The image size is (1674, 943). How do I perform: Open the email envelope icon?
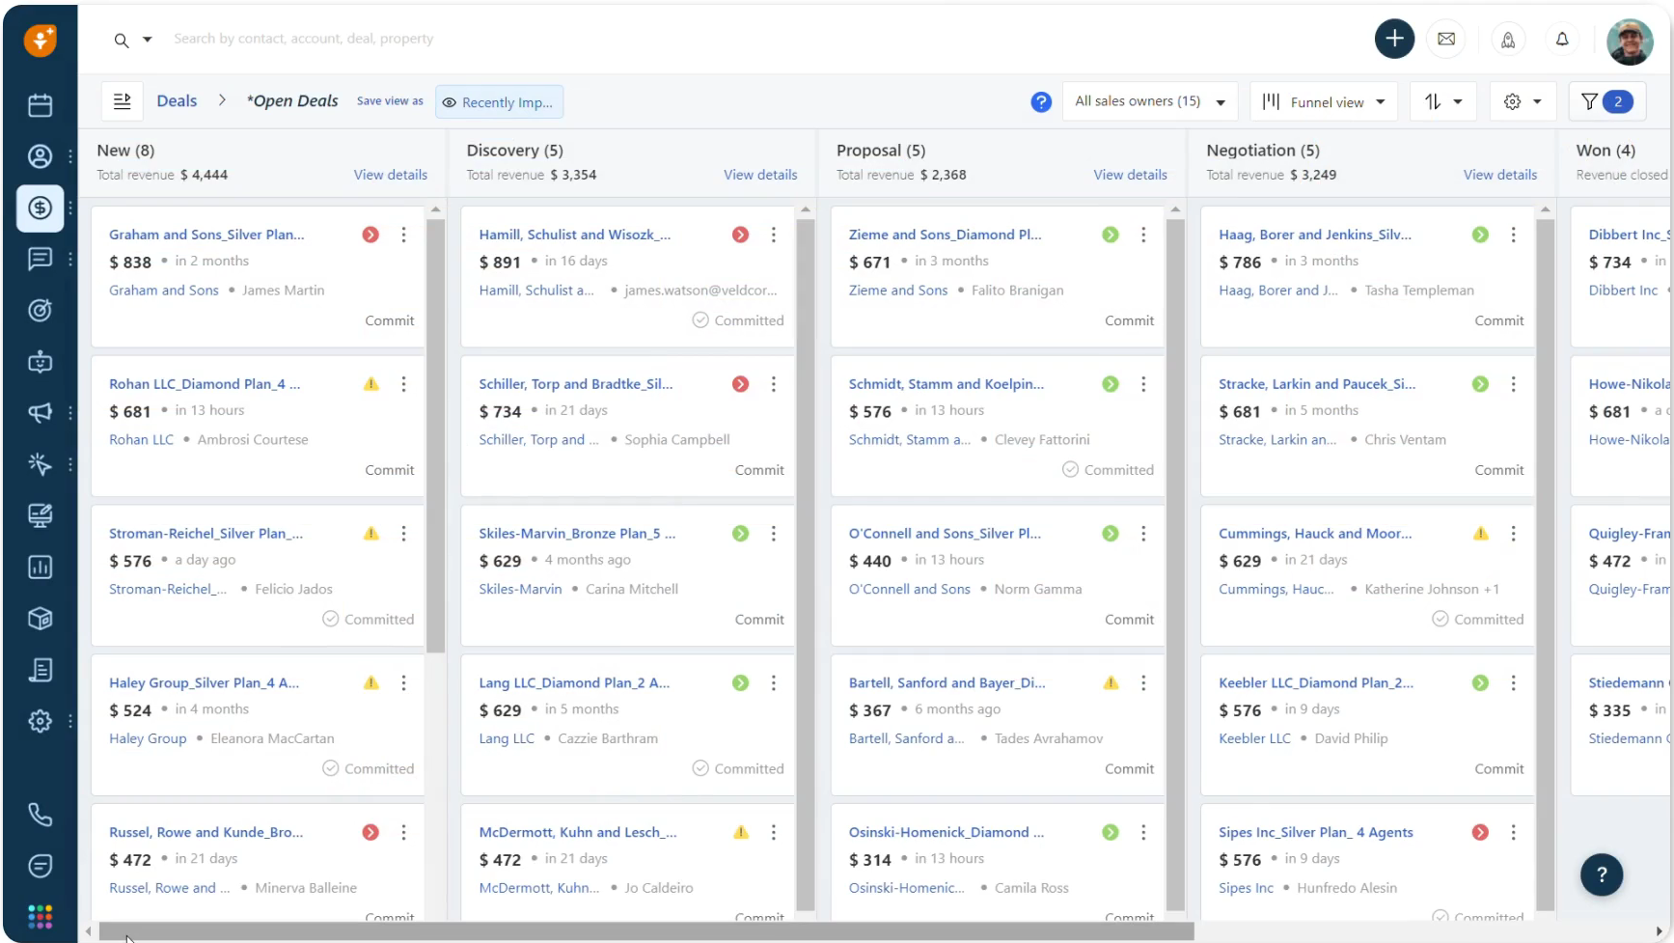(x=1446, y=39)
